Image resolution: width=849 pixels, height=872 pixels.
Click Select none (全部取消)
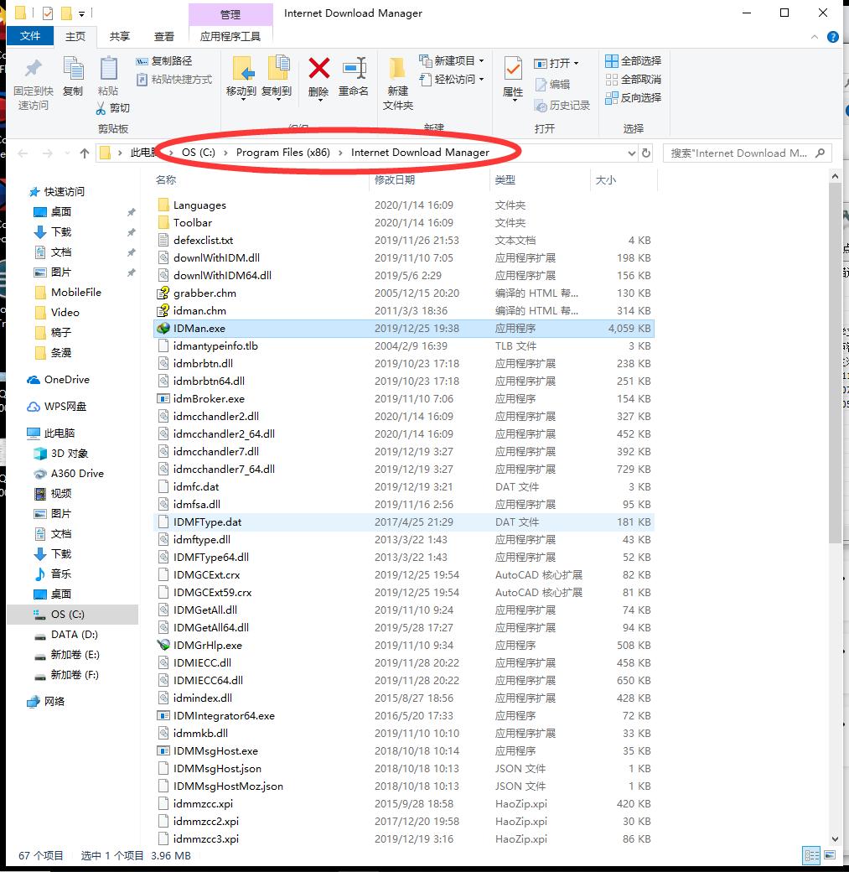click(x=634, y=79)
